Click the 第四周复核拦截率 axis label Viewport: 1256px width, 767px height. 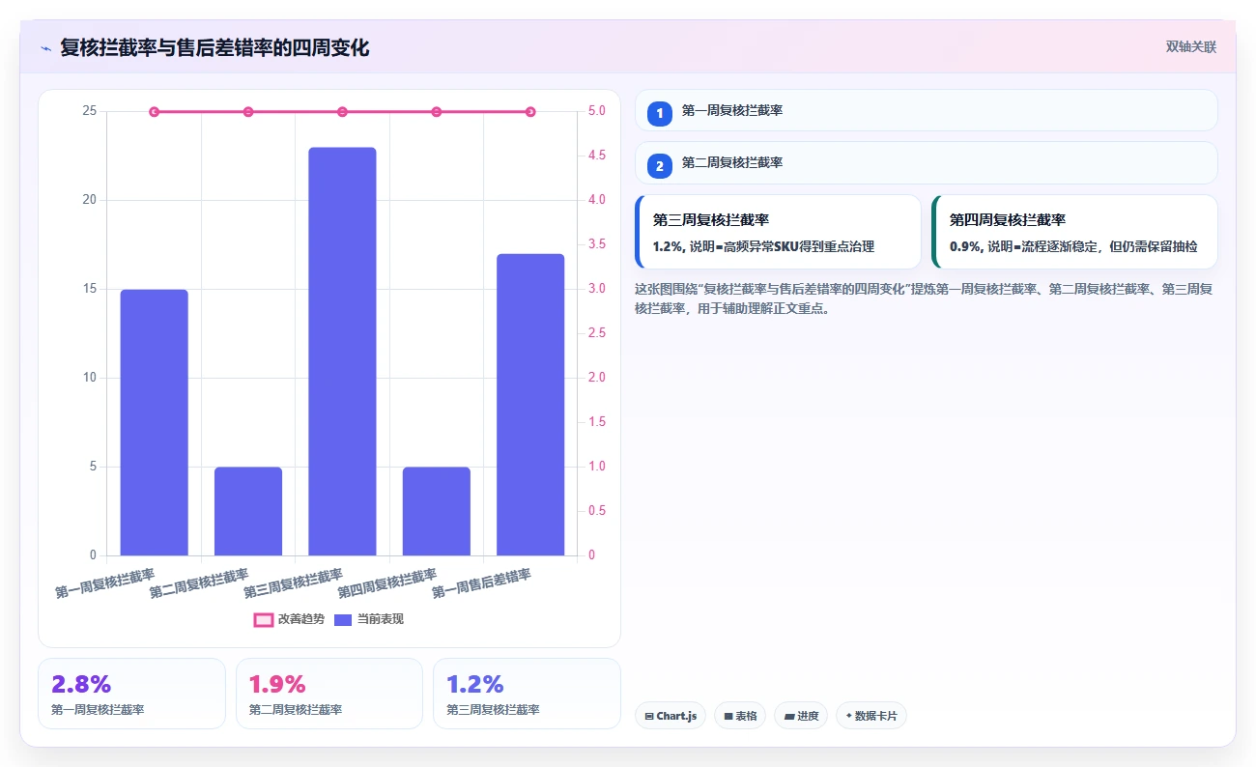pyautogui.click(x=387, y=583)
